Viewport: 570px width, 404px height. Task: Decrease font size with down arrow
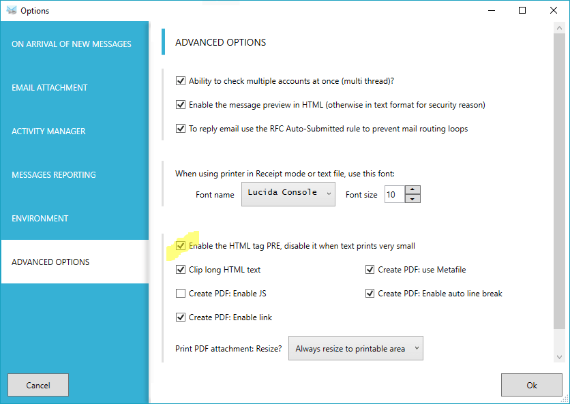tap(412, 199)
